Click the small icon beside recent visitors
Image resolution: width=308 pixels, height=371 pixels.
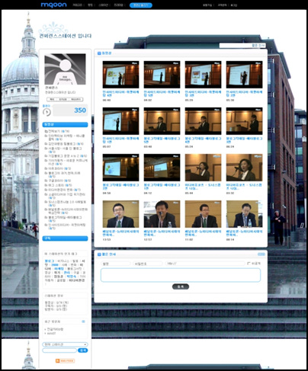[83, 321]
